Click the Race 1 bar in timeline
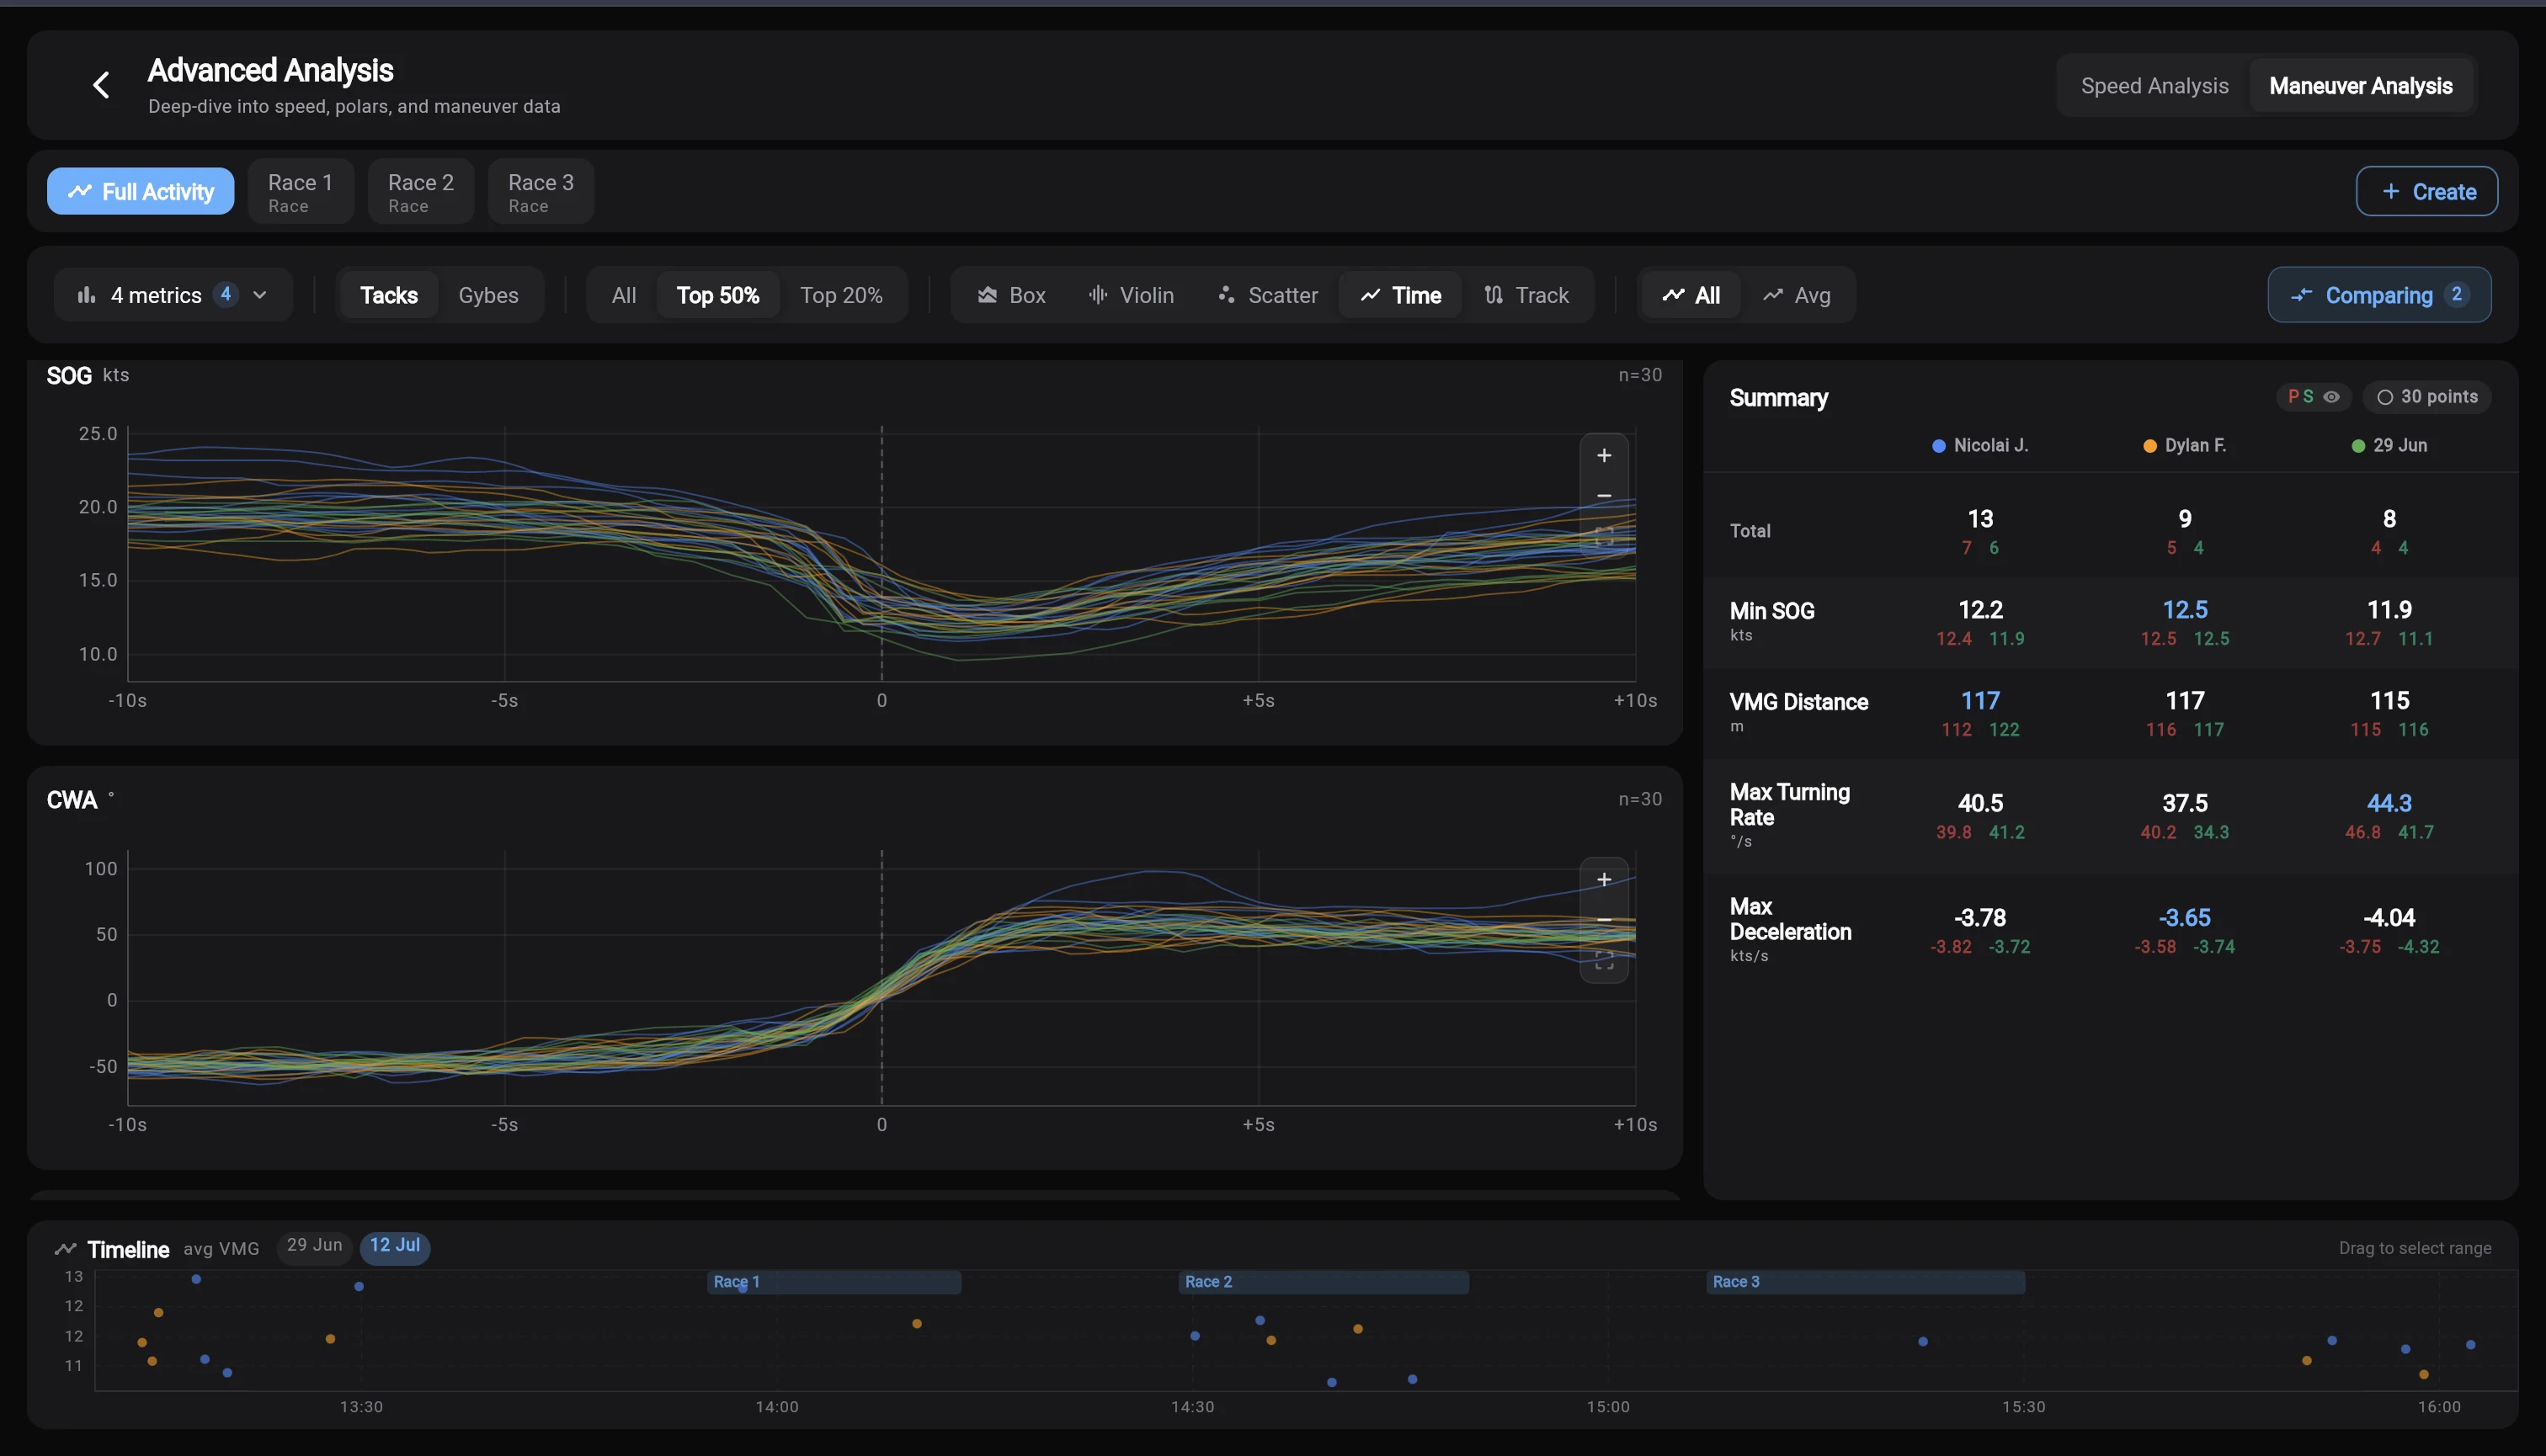Viewport: 2546px width, 1456px height. 834,1282
